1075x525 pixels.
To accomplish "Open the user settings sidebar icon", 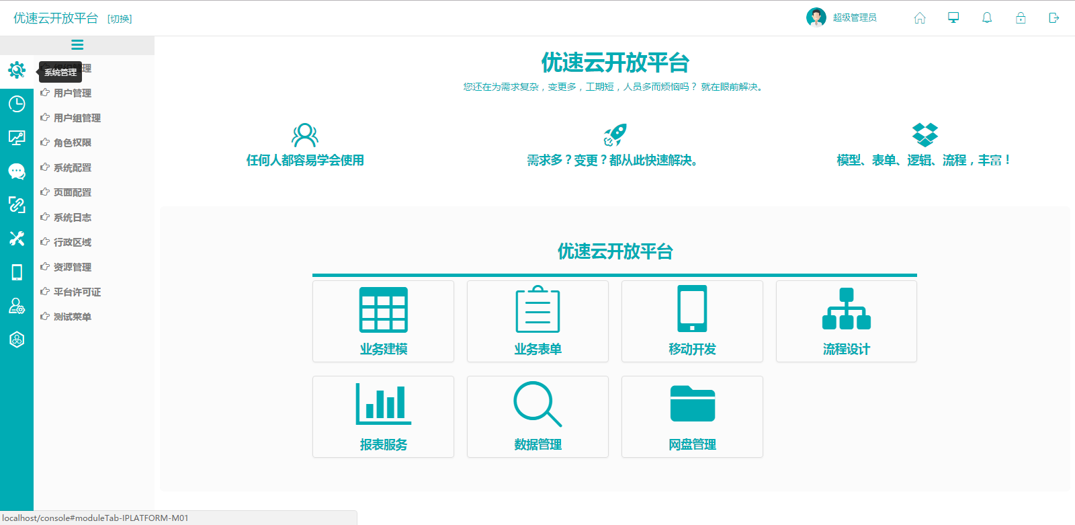I will 17,306.
